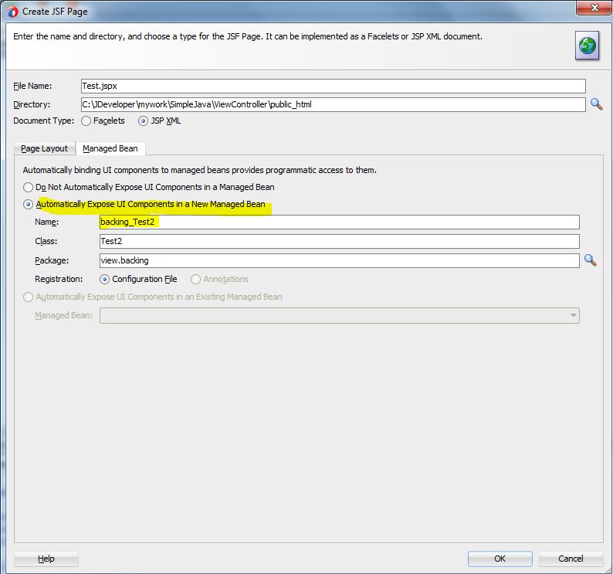Viewport: 613px width, 574px height.
Task: Click the Document Type label
Action: coord(43,121)
